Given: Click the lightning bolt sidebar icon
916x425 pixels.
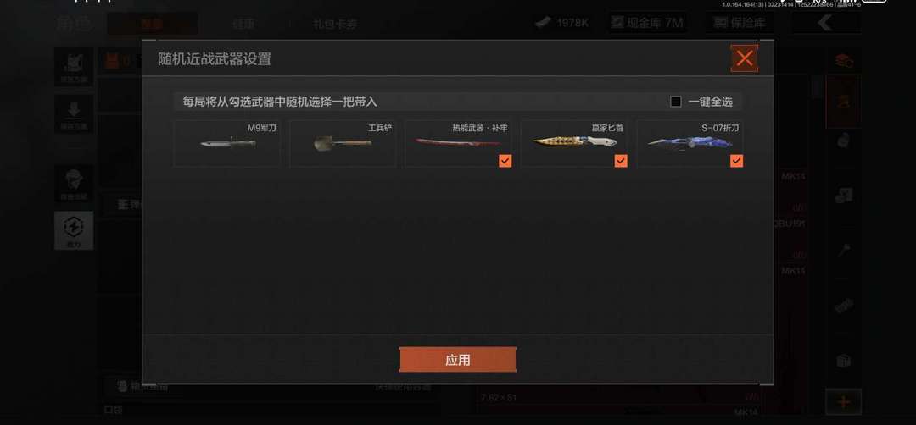Looking at the screenshot, I should 74,225.
